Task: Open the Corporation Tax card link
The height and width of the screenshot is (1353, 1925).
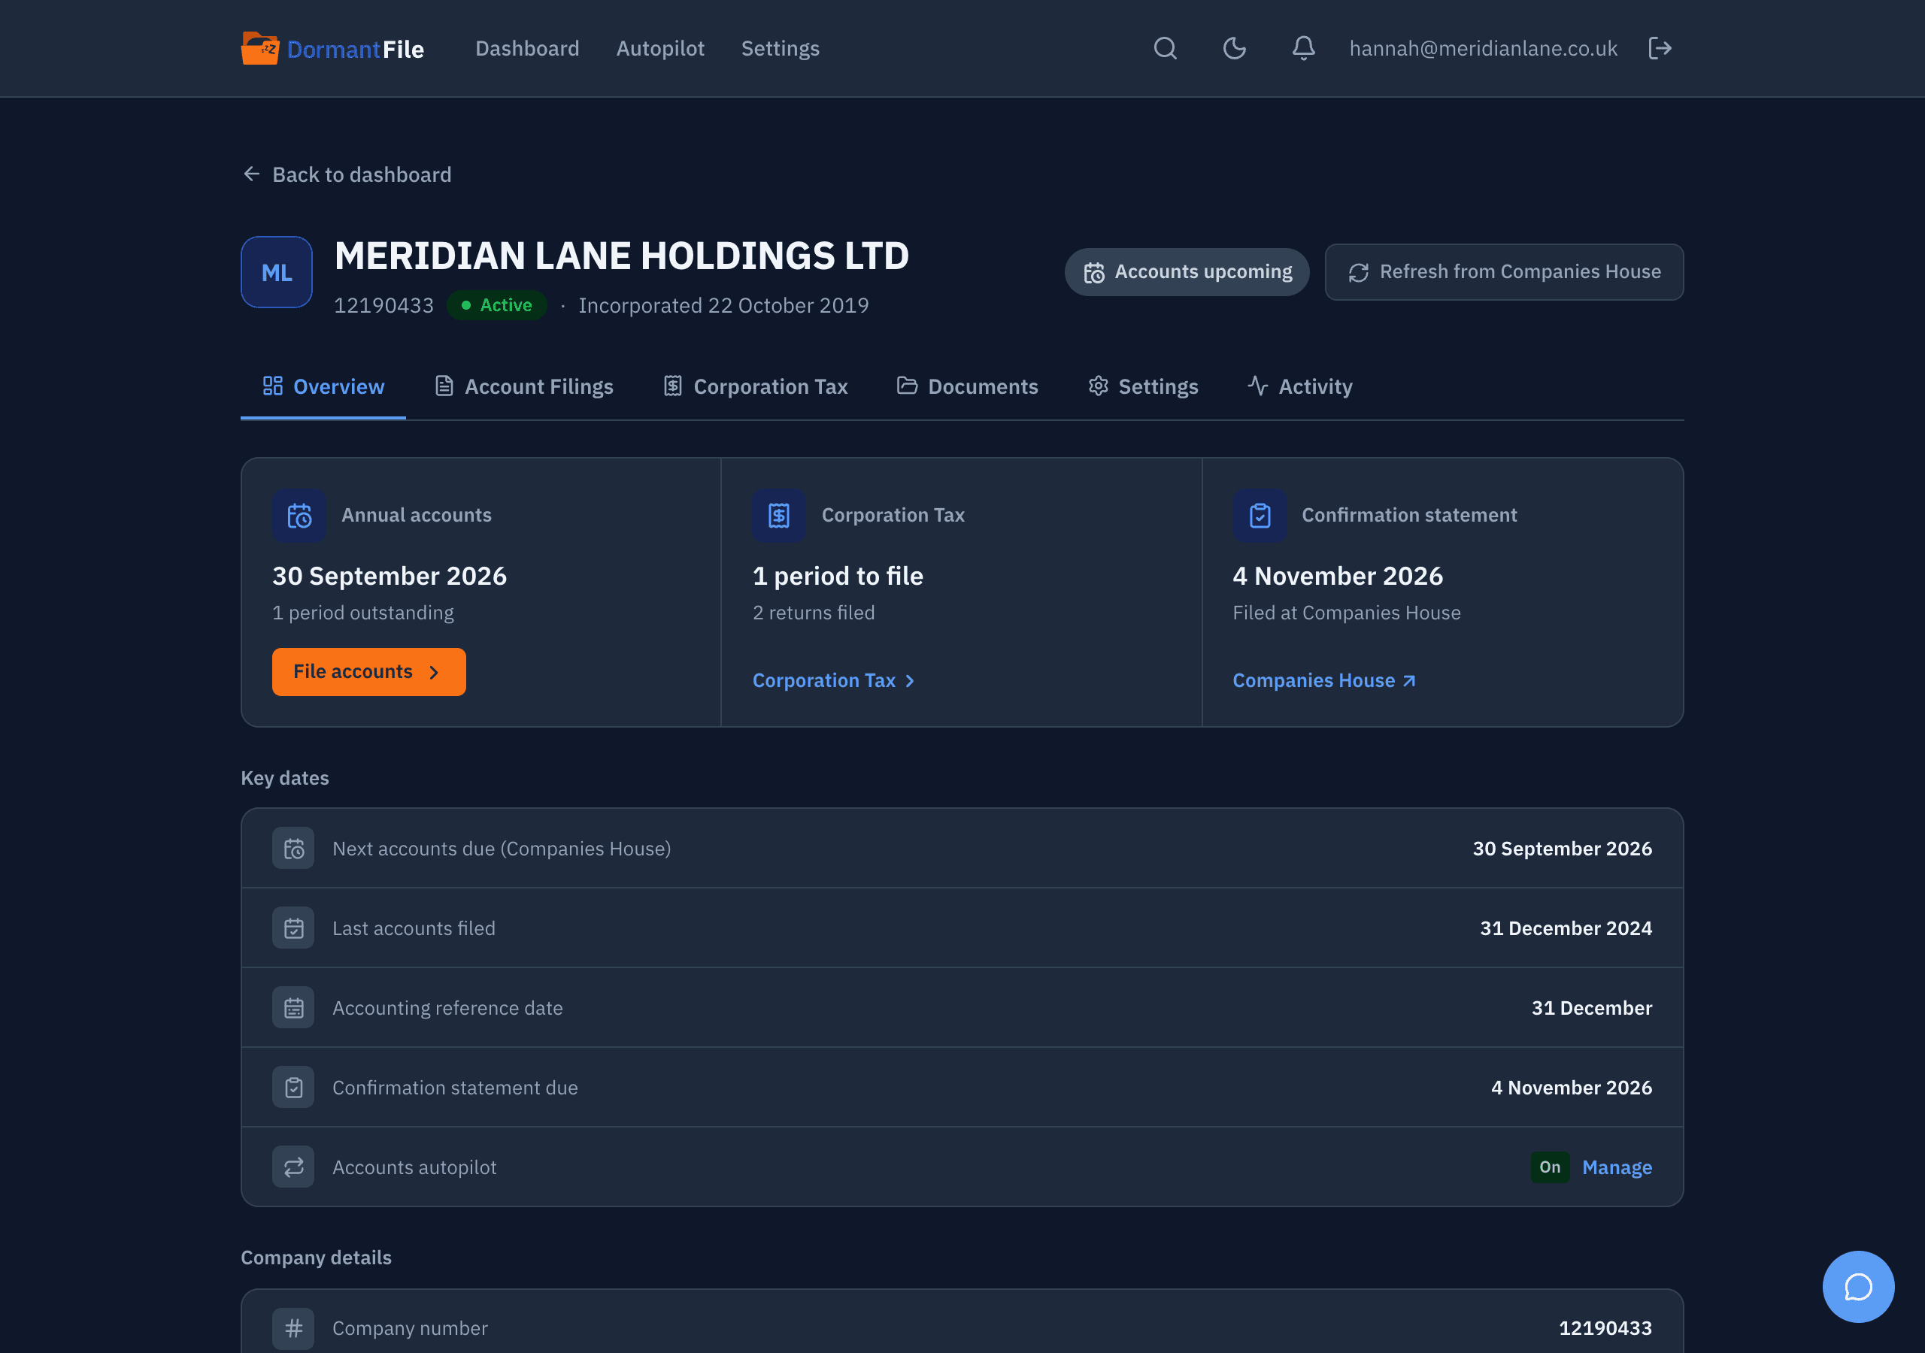Action: pos(833,681)
